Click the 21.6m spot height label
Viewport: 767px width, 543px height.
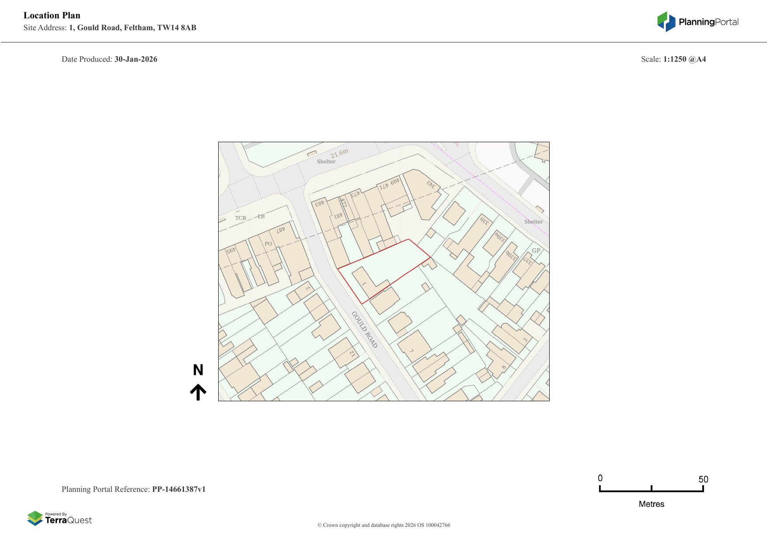pos(339,153)
